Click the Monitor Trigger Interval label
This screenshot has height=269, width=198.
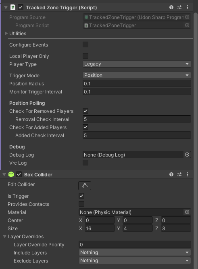click(35, 91)
